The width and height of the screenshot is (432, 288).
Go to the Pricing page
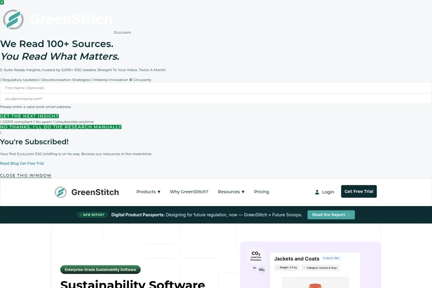coord(261,192)
